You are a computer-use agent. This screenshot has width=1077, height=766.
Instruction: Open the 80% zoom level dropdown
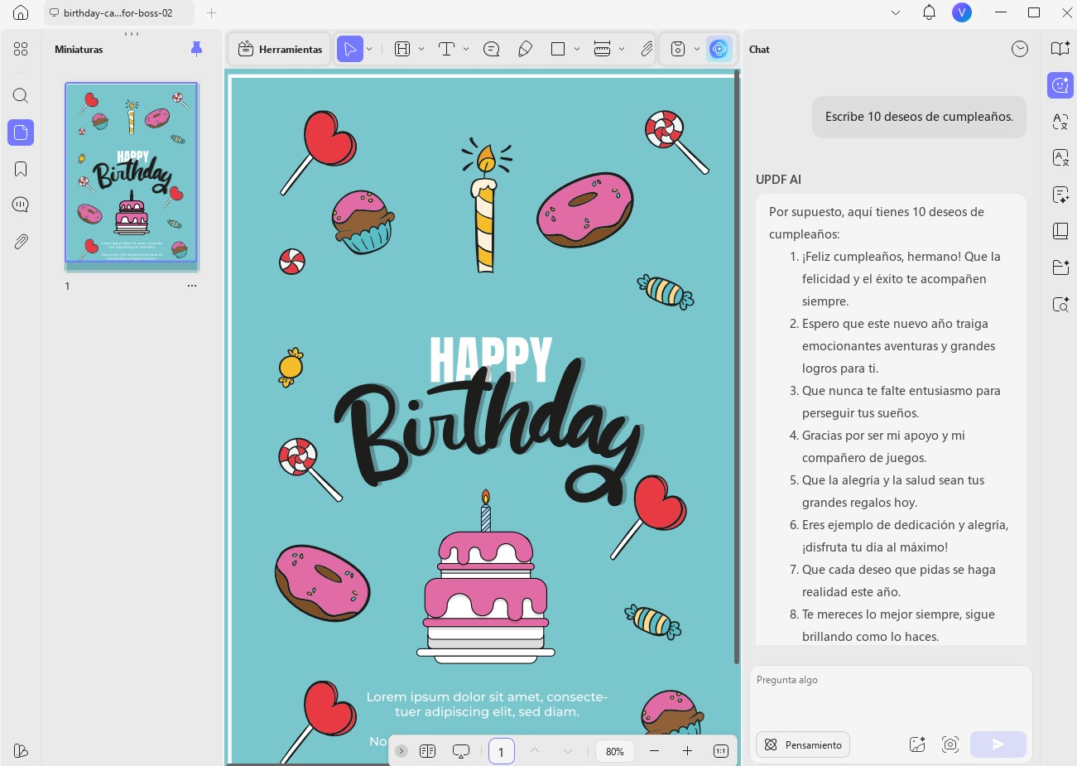pyautogui.click(x=615, y=751)
